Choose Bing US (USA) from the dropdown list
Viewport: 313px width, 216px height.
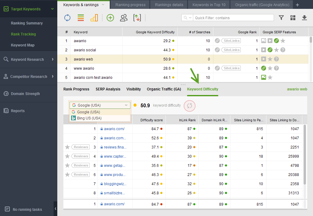(100, 118)
